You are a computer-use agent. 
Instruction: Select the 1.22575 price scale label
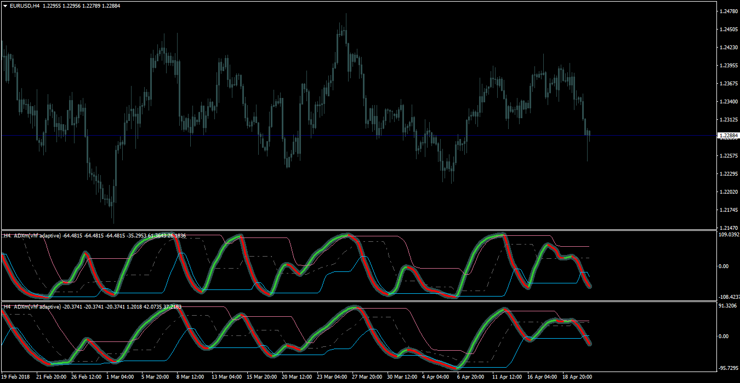pos(730,155)
